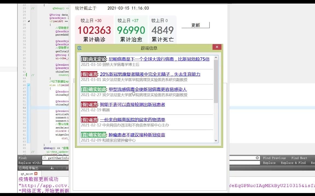Click the run arrow icon in the output toolbar
Viewport: 315px width, 196px height.
(67, 168)
